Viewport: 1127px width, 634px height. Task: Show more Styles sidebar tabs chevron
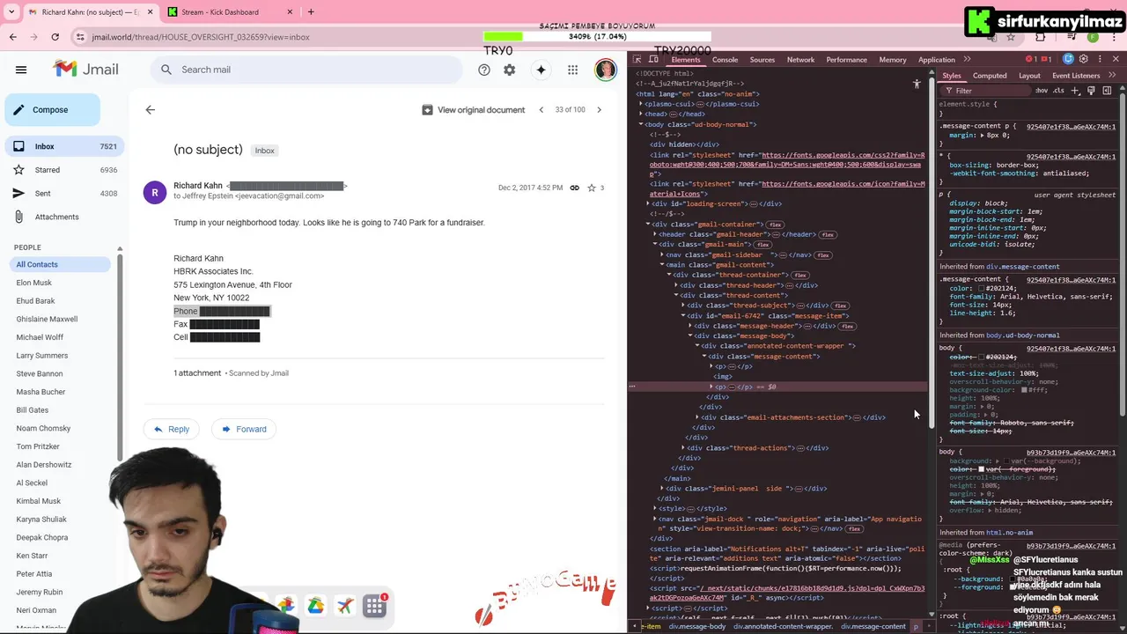(1112, 76)
